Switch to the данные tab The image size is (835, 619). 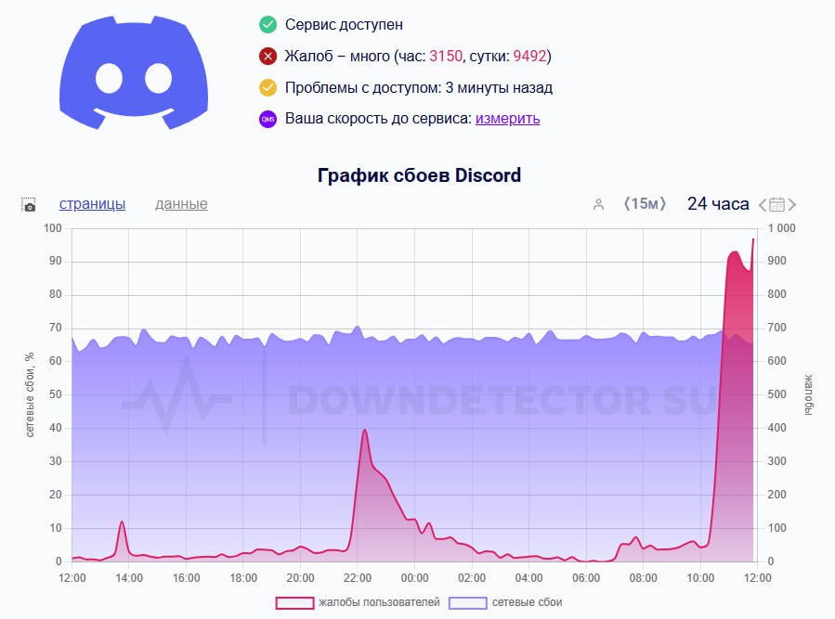181,204
